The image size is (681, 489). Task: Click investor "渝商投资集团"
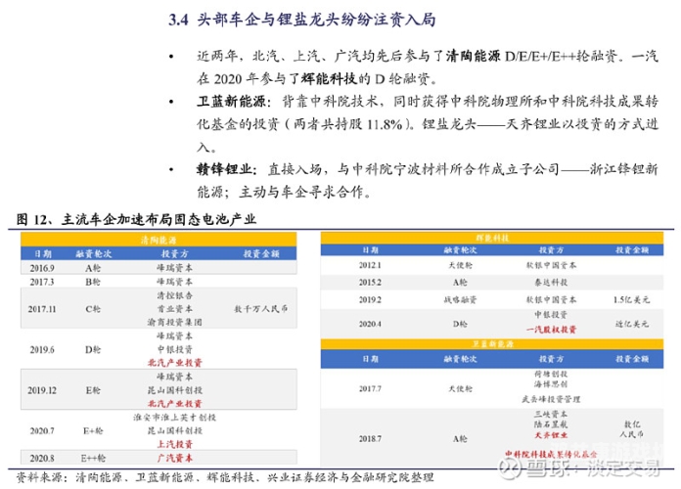[174, 322]
